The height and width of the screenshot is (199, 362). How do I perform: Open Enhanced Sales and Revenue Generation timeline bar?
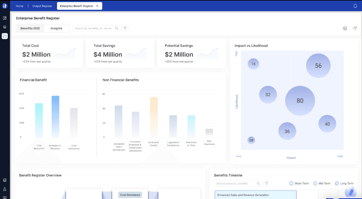point(256,195)
